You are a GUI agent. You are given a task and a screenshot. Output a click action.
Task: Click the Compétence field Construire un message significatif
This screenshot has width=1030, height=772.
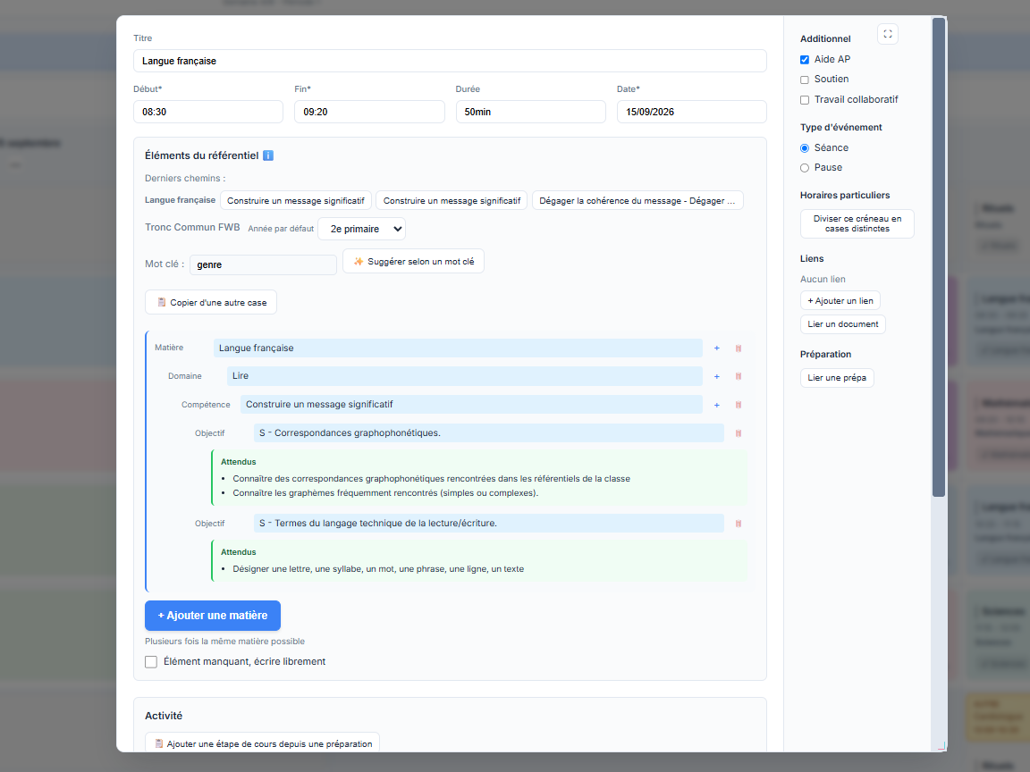(471, 405)
